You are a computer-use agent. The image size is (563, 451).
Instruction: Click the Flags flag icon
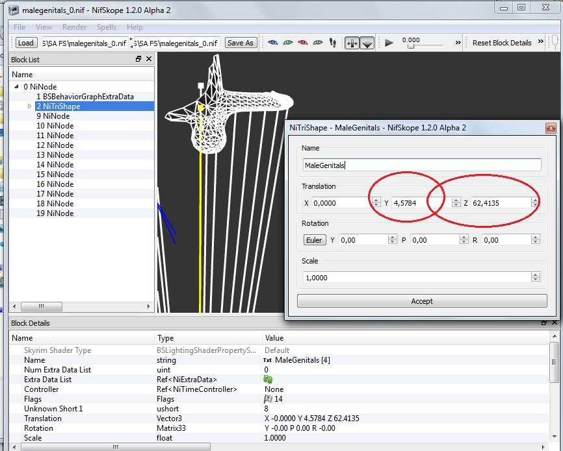[268, 398]
